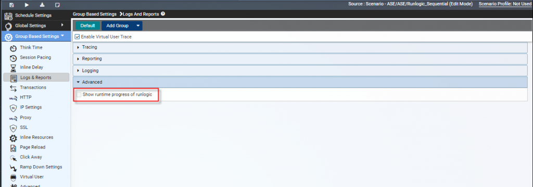Click the SSL shield icon
The height and width of the screenshot is (187, 533).
pyautogui.click(x=14, y=128)
